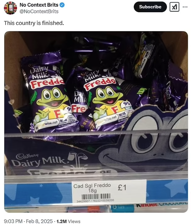Image resolution: width=191 pixels, height=224 pixels.
Task: Click the £1 price label in photo
Action: pyautogui.click(x=122, y=187)
